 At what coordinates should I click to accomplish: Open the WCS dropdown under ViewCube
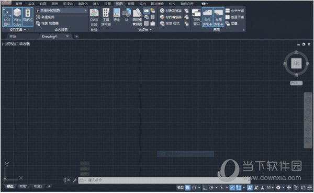pos(296,83)
